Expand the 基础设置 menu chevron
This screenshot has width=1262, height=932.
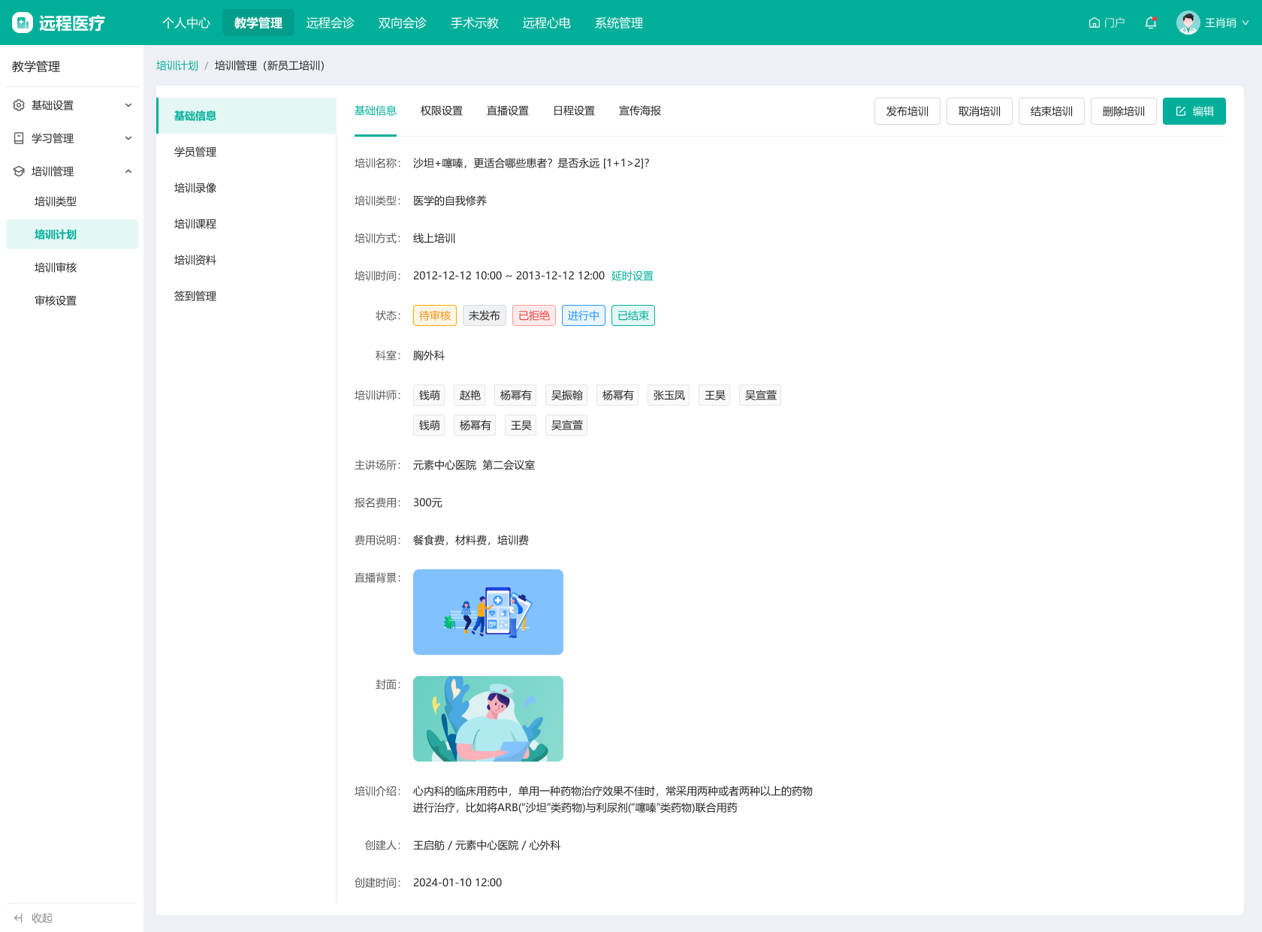coord(128,105)
